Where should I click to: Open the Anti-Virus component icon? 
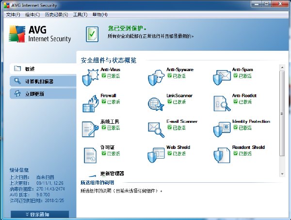(90, 77)
